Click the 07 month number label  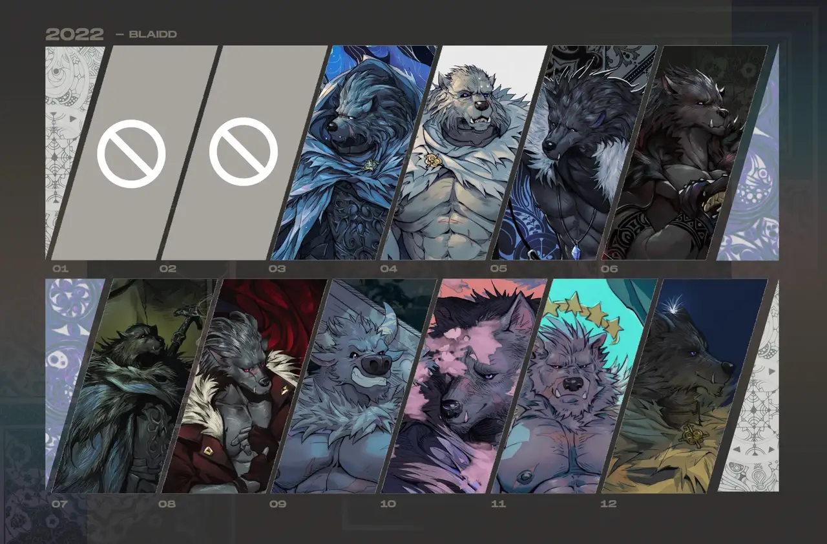(58, 503)
